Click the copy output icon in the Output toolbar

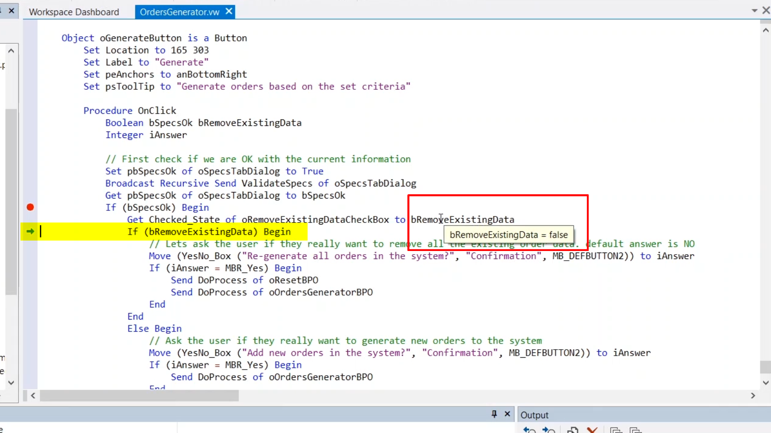[x=573, y=430]
